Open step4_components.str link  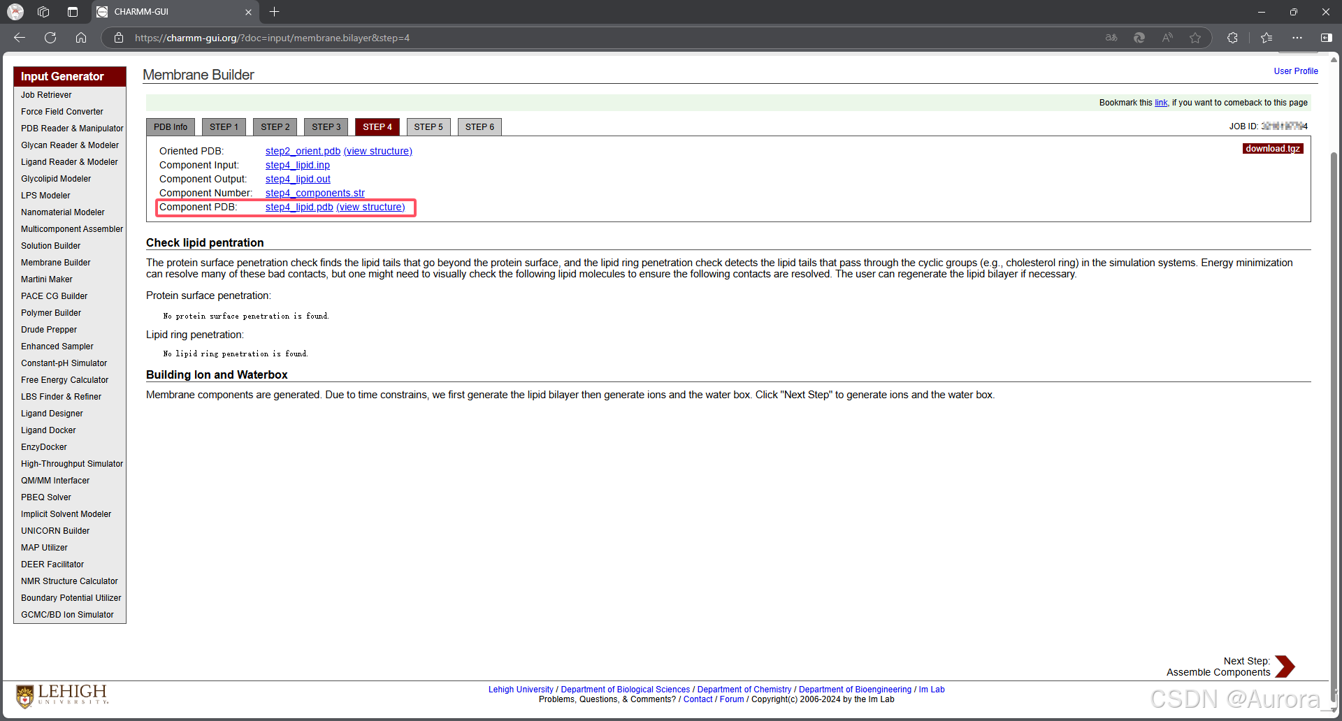coord(315,193)
